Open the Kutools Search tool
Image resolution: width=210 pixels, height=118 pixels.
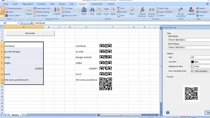(x=201, y=8)
